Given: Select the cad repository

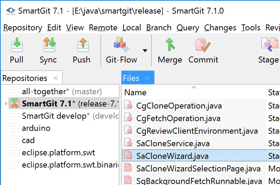Looking at the screenshot, I should tap(28, 140).
